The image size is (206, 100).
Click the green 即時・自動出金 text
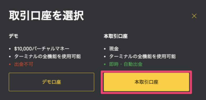[x=126, y=64]
